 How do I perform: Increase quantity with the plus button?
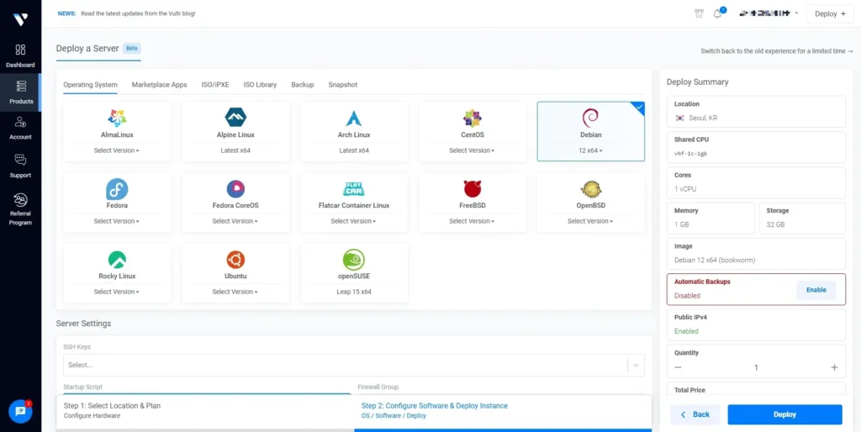[834, 367]
